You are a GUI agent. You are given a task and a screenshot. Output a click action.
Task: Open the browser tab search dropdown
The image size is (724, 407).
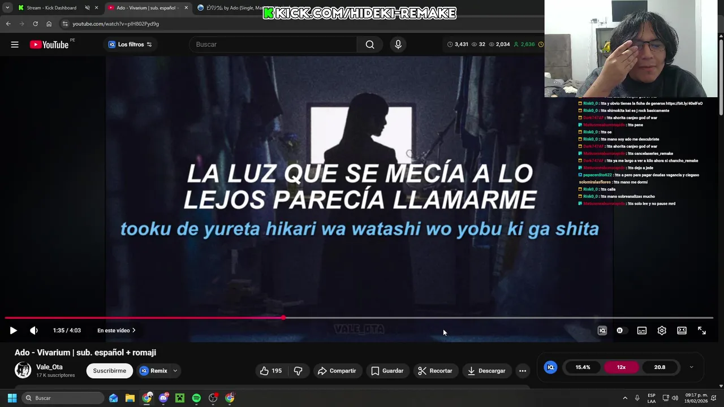point(7,8)
